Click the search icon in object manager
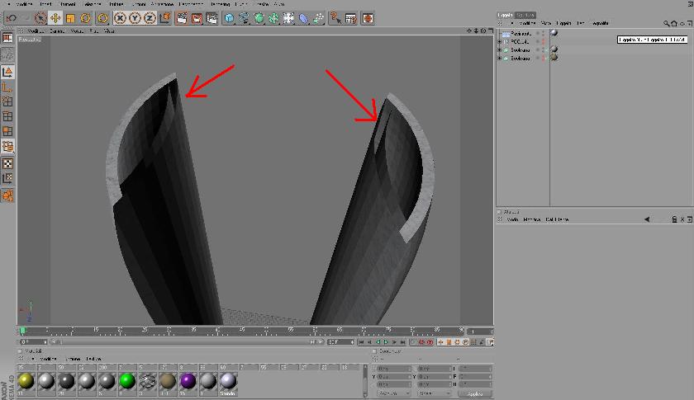 click(x=666, y=23)
